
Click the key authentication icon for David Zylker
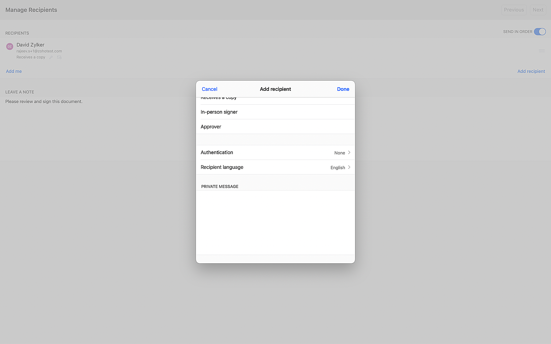[51, 57]
